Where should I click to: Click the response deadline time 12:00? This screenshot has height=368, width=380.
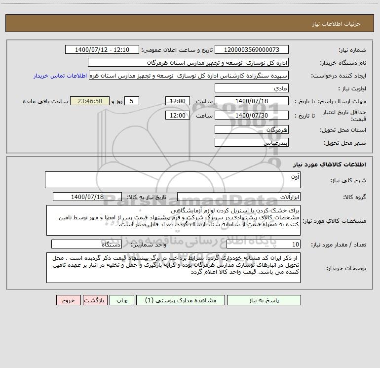coord(177,101)
